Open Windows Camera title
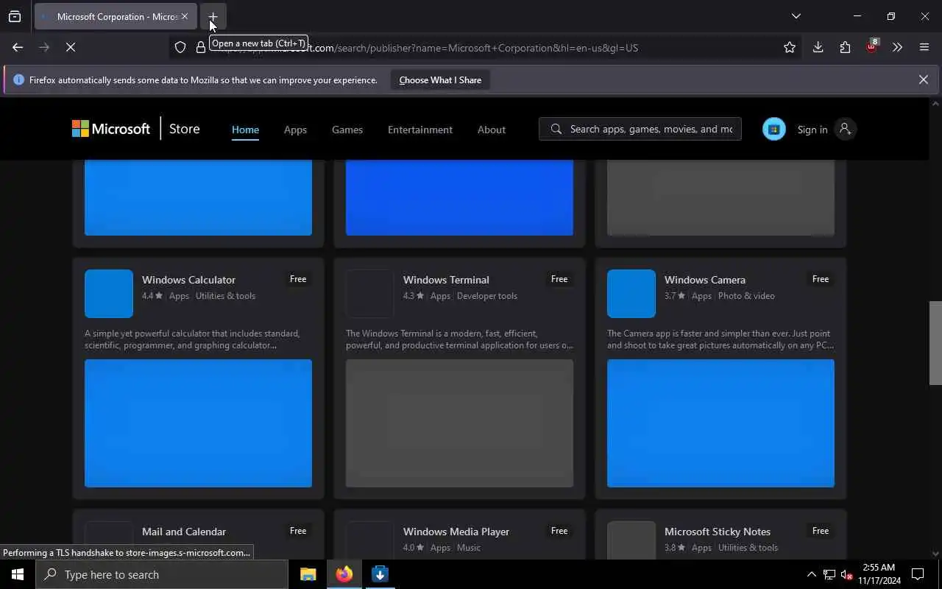This screenshot has width=942, height=589. (705, 280)
